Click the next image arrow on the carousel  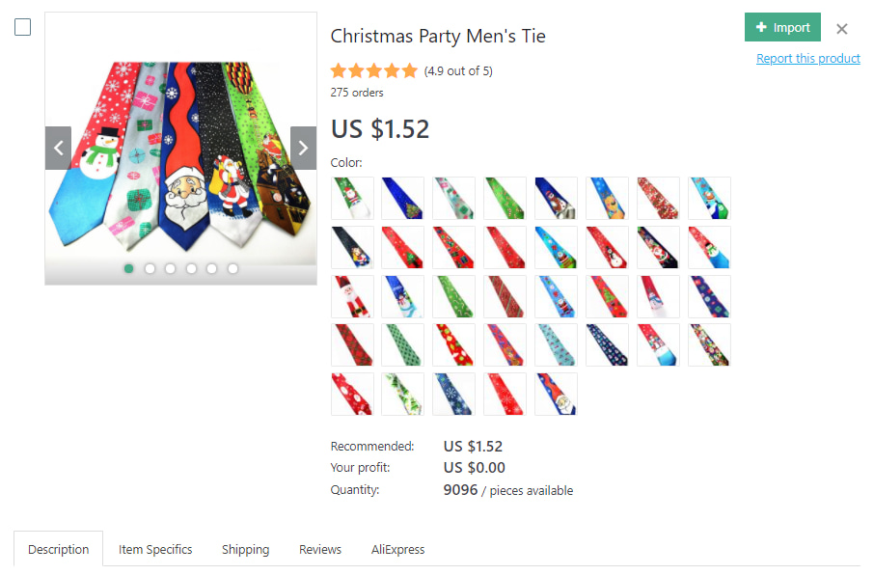303,148
